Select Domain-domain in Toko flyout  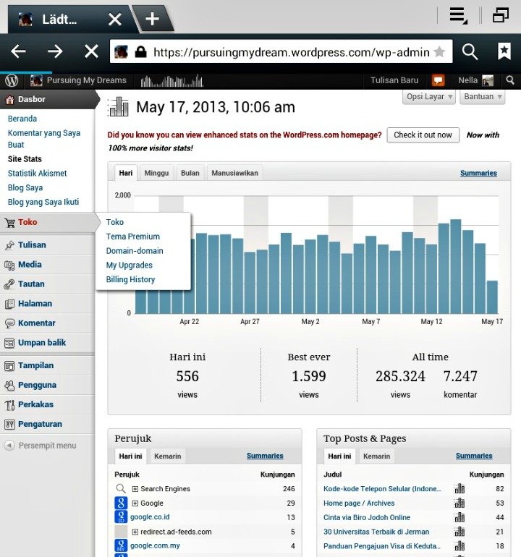(135, 251)
